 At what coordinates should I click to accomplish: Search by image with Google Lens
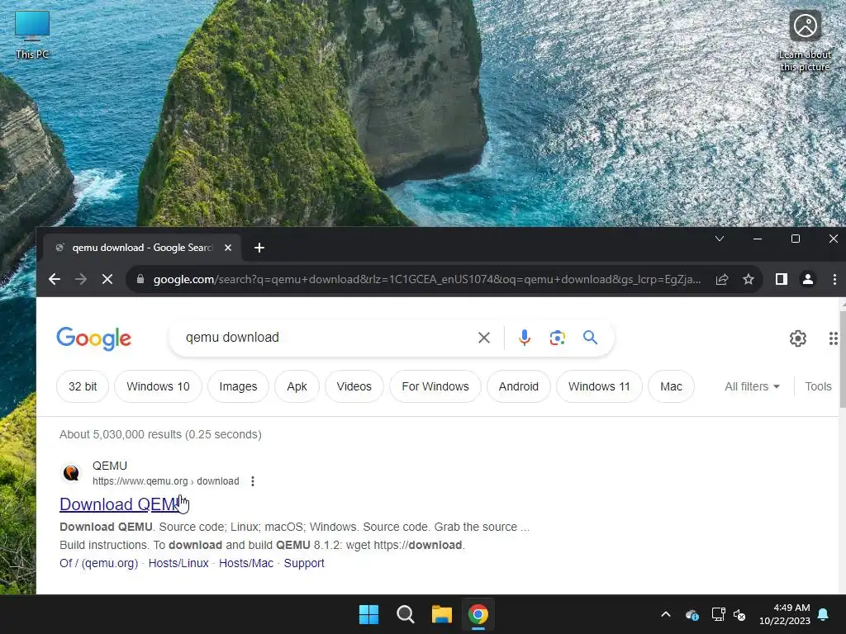pyautogui.click(x=558, y=338)
